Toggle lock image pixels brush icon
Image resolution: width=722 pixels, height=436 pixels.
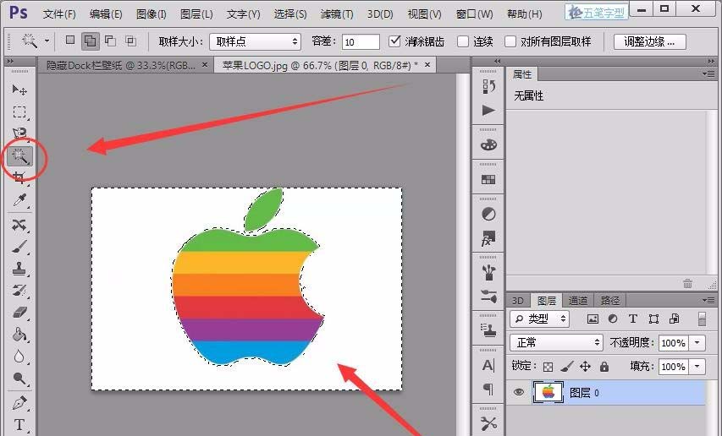567,366
